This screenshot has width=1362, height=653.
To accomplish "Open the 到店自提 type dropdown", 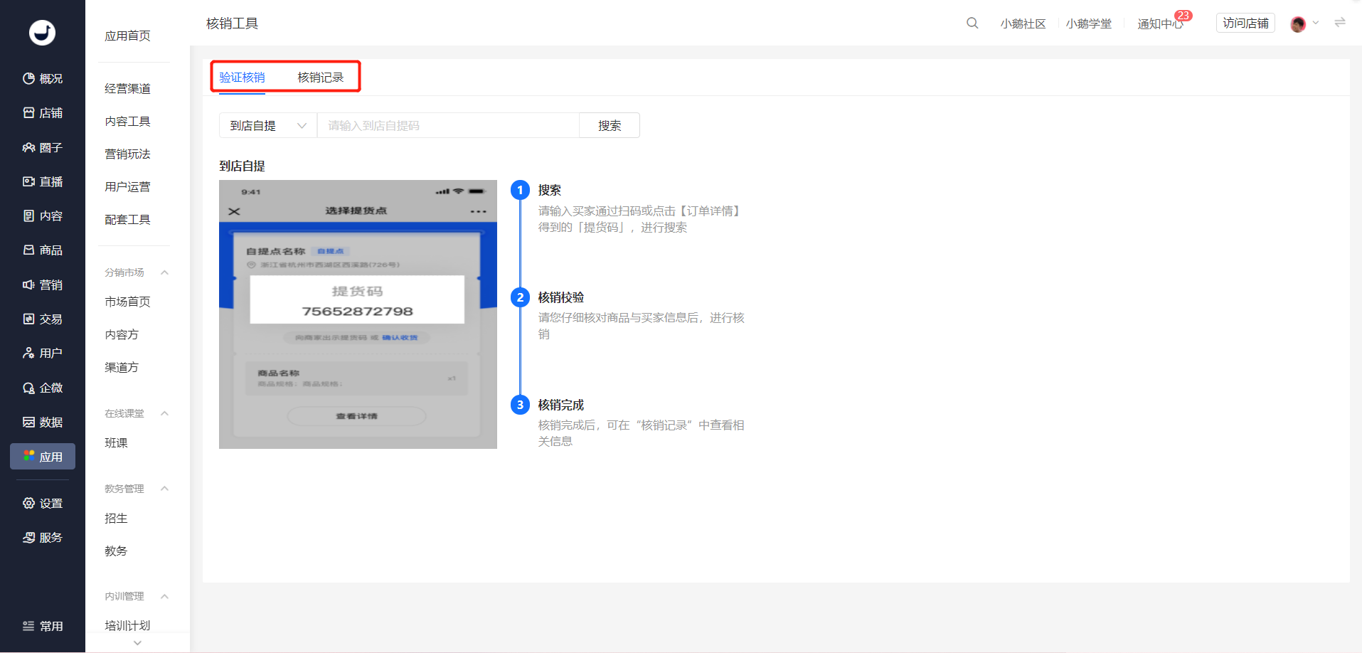I will click(268, 125).
